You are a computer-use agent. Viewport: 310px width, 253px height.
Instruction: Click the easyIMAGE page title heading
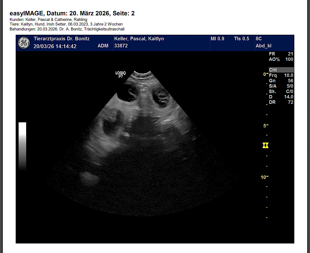pyautogui.click(x=72, y=13)
